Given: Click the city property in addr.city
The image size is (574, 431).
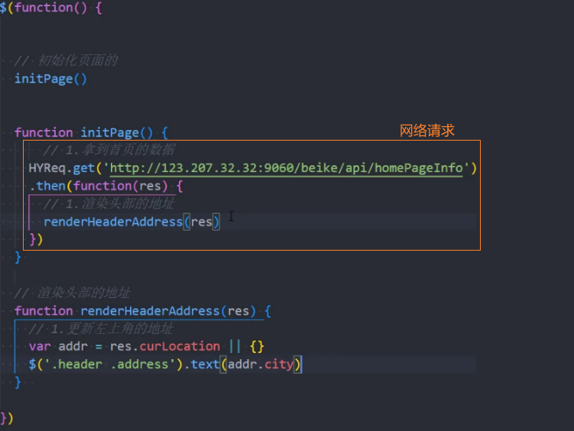Looking at the screenshot, I should click(279, 365).
